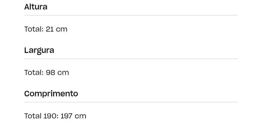Click the 'cm' unit after 197

pyautogui.click(x=80, y=116)
